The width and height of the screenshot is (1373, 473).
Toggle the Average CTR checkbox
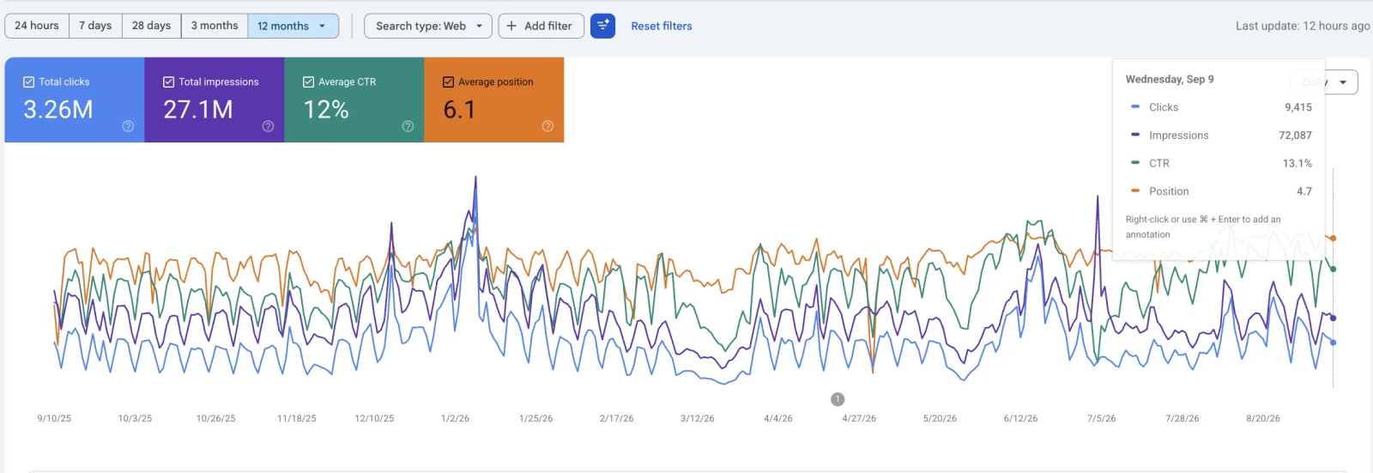point(309,82)
